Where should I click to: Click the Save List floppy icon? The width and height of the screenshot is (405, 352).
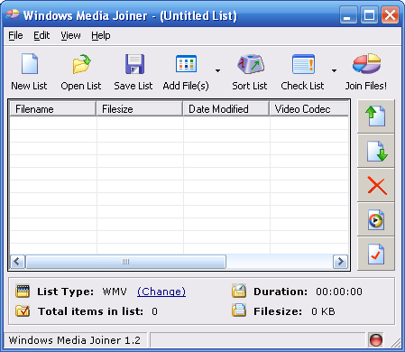point(134,64)
